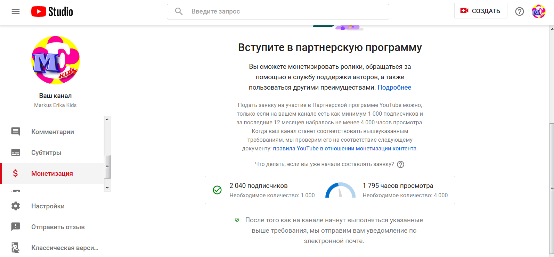Open Отправить отзыв in the sidebar
554x257 pixels.
point(56,227)
